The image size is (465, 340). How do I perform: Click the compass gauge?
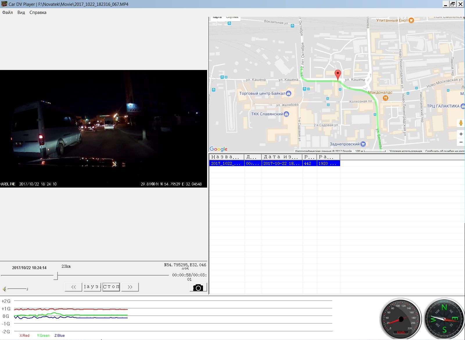tap(444, 319)
